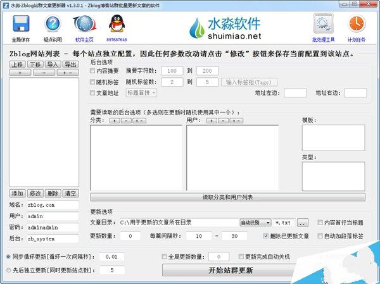Open the 标题首拼 dropdown

pyautogui.click(x=141, y=93)
